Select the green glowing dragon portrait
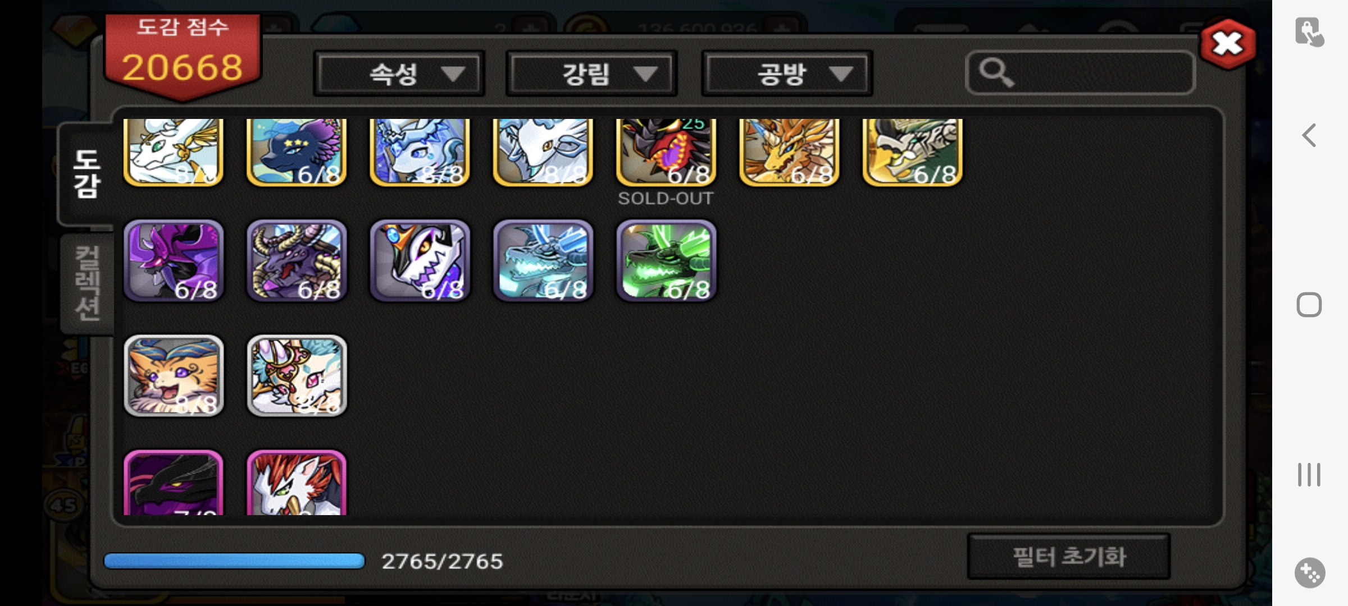Screen dimensions: 1348x606 (666, 260)
